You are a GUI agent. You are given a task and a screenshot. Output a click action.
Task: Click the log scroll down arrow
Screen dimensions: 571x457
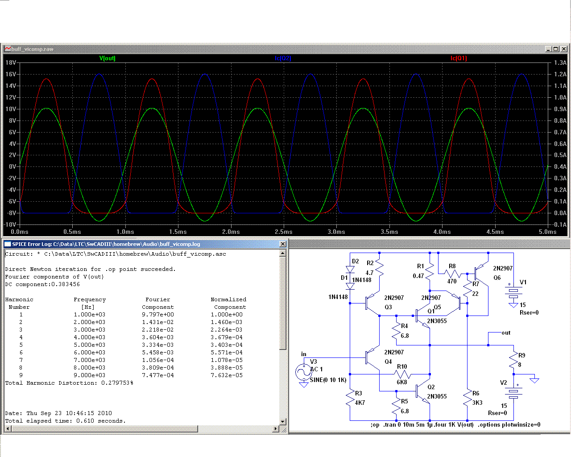point(282,421)
